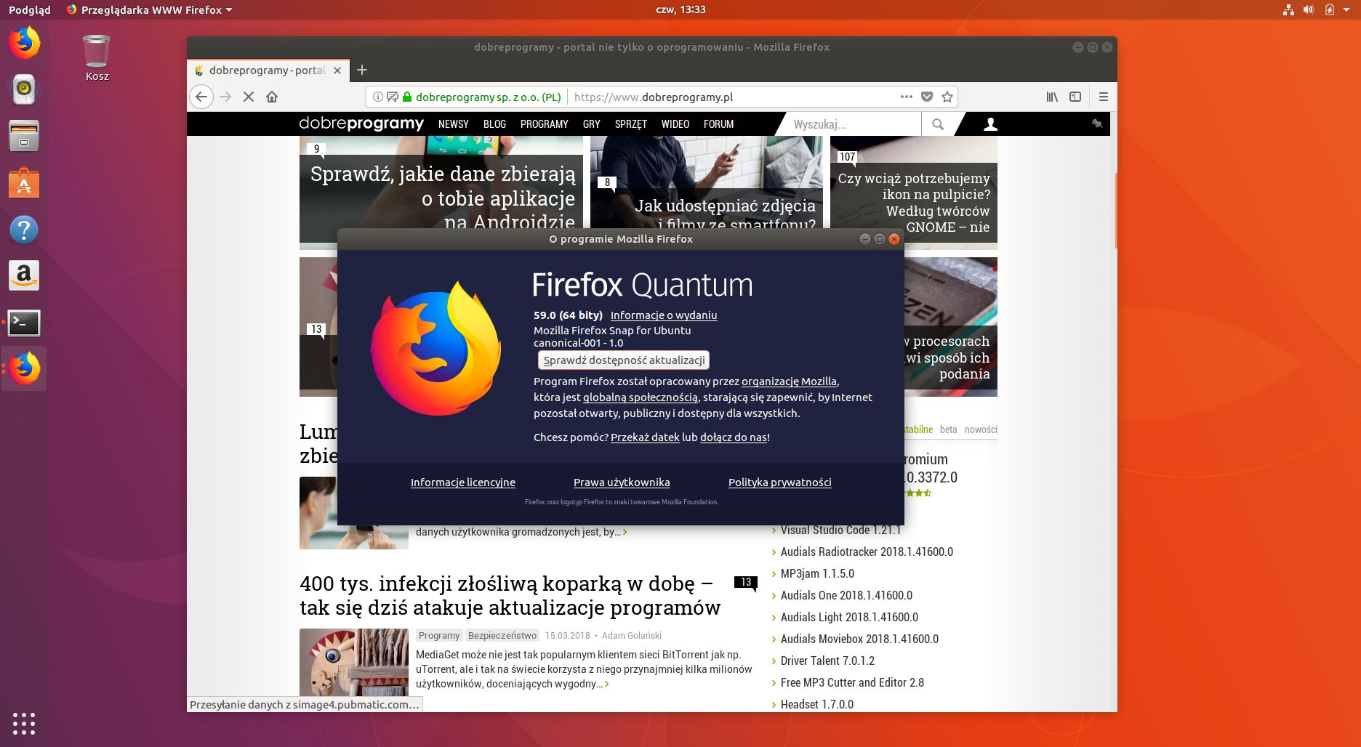The image size is (1361, 747).
Task: Bookmark the page with the star icon
Action: click(x=947, y=97)
